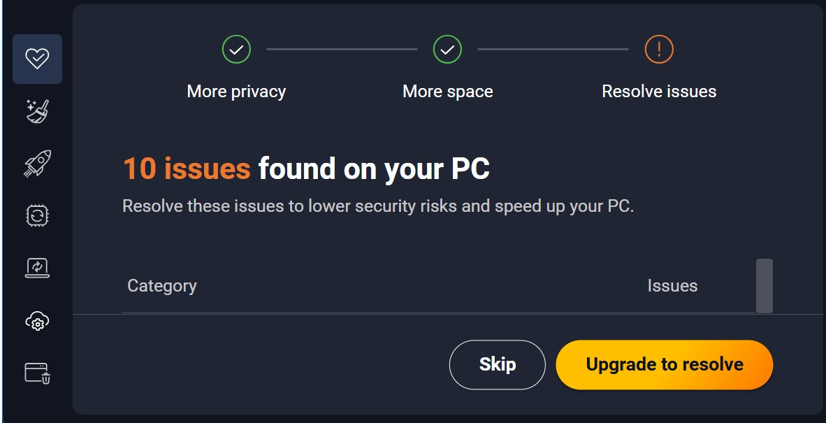Go to the More space step label

(447, 92)
